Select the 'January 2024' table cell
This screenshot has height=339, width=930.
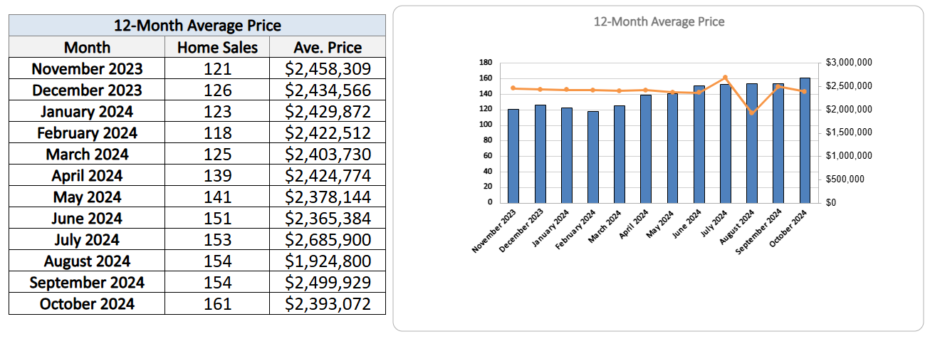click(87, 111)
